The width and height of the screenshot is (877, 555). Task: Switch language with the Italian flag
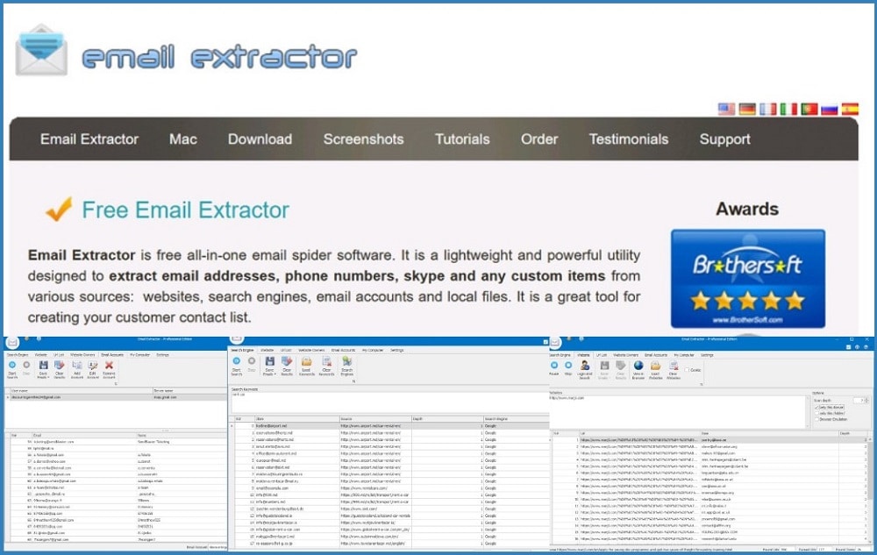(788, 109)
